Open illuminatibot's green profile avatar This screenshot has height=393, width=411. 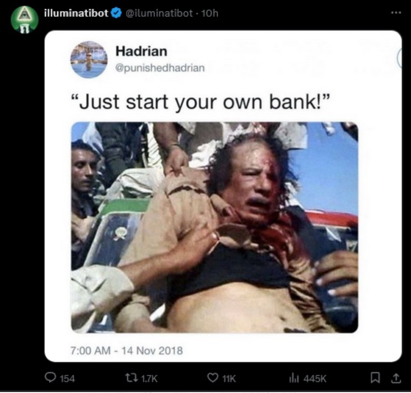[x=24, y=19]
